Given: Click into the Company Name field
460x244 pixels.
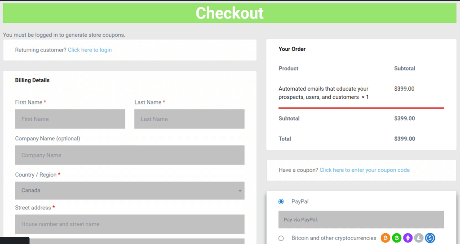Looking at the screenshot, I should (130, 155).
